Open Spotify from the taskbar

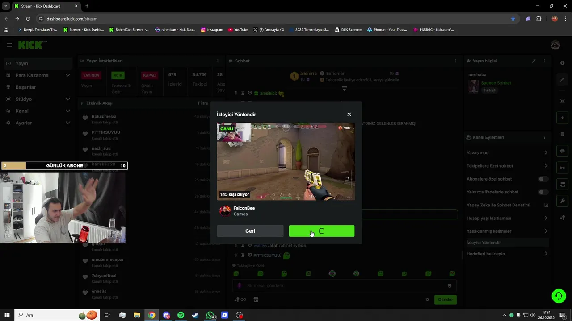[181, 315]
